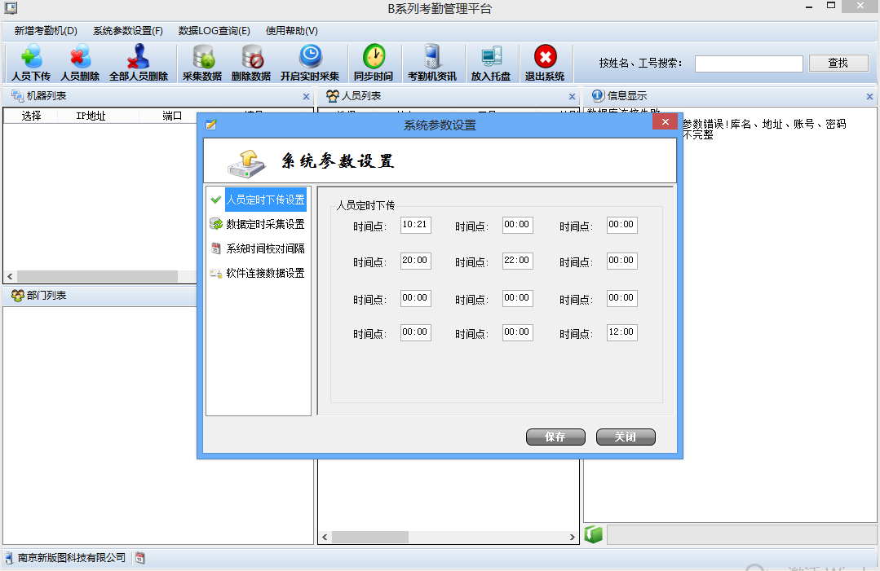Click the time field showing 20:00
The height and width of the screenshot is (571, 880).
pos(416,261)
